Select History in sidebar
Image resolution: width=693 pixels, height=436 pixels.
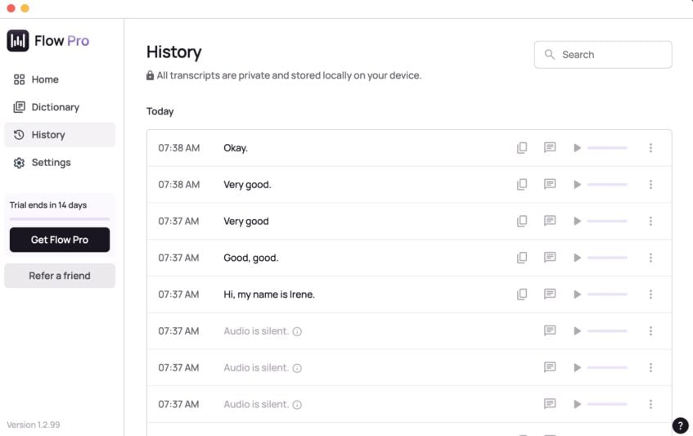tap(60, 135)
